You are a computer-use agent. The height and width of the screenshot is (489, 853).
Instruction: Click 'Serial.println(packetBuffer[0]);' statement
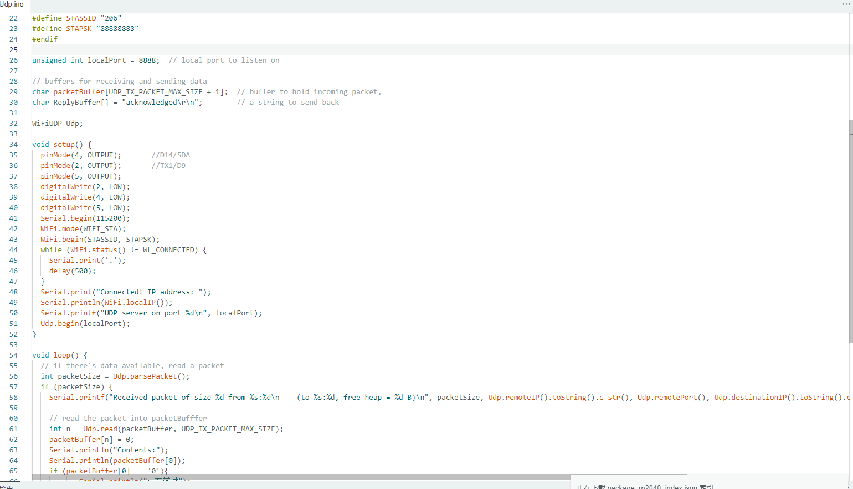pyautogui.click(x=117, y=461)
